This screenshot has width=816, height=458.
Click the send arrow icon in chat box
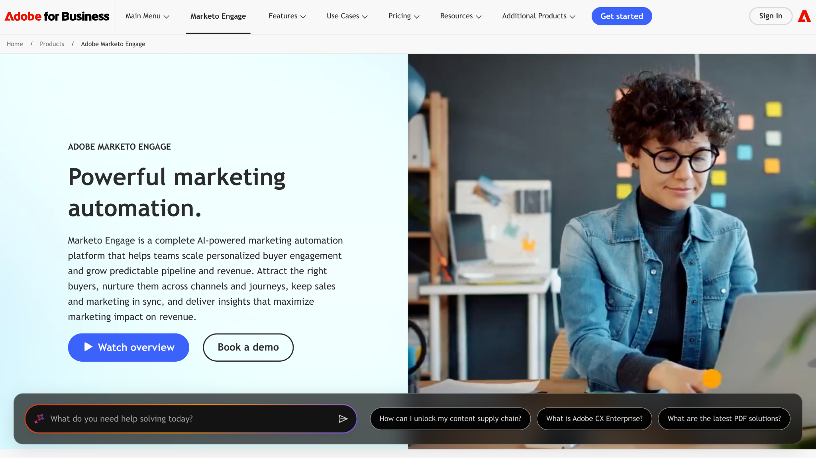pyautogui.click(x=343, y=419)
